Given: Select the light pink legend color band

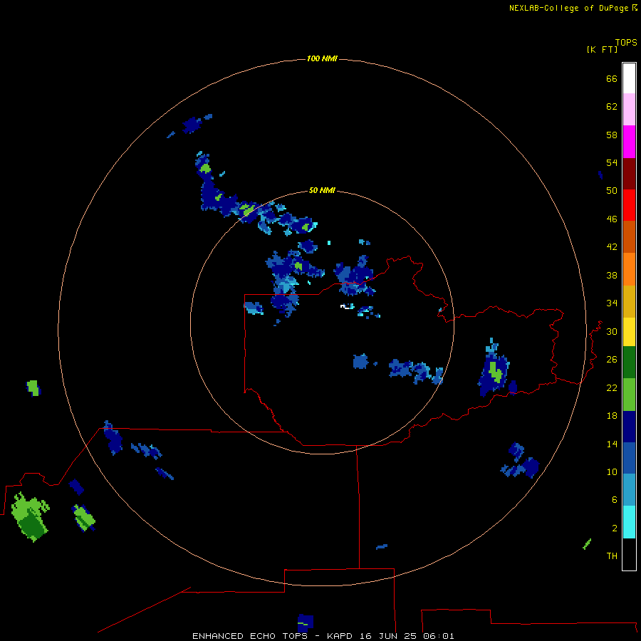Looking at the screenshot, I should point(629,110).
